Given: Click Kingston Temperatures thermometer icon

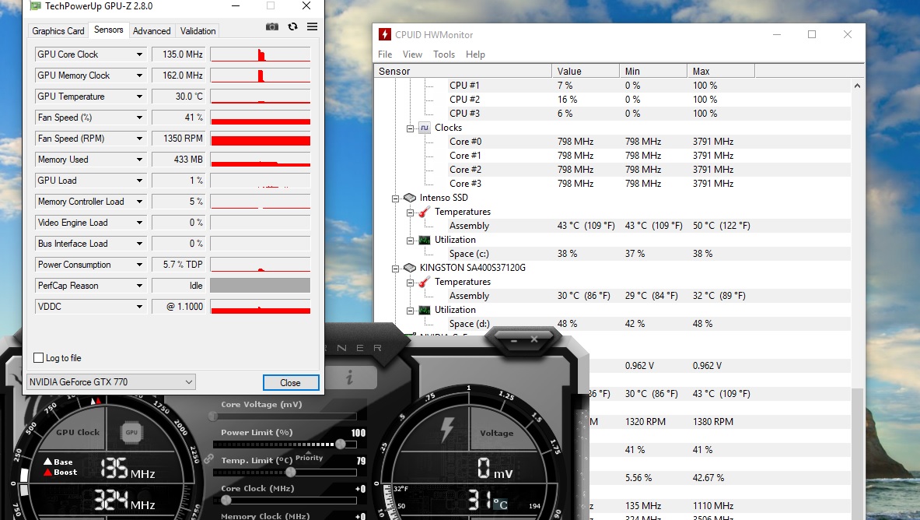Looking at the screenshot, I should [425, 282].
